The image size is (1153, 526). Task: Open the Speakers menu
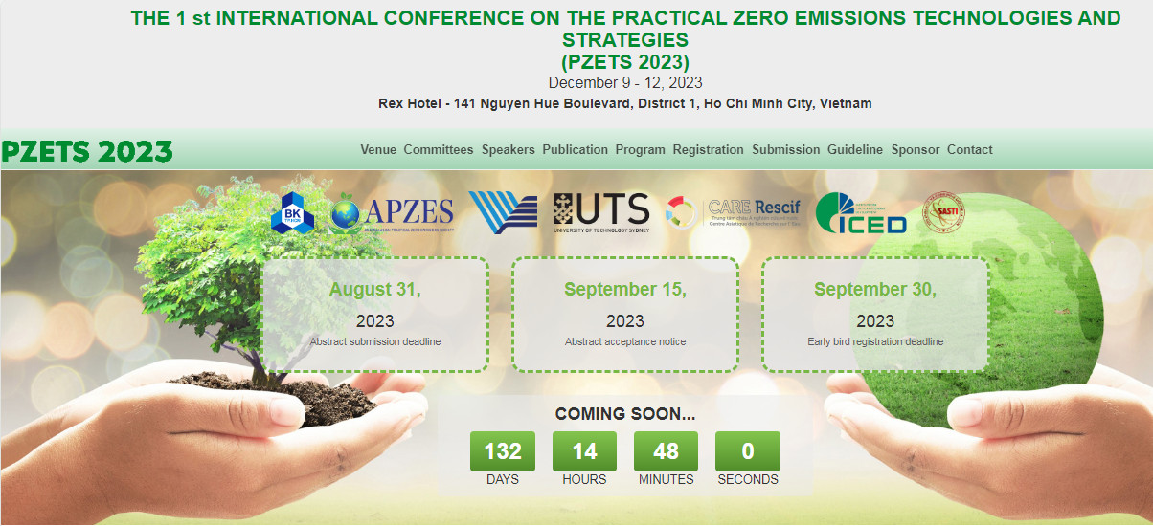508,150
